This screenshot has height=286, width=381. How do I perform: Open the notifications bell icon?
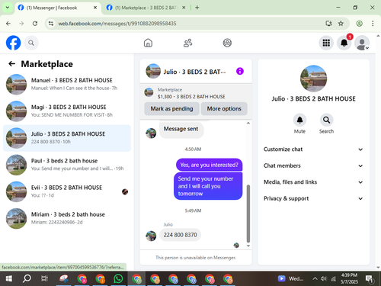[344, 43]
